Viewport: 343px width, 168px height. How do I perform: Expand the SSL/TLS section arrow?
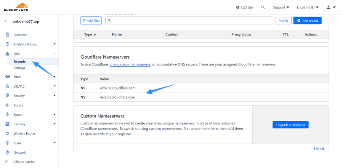coord(54,86)
